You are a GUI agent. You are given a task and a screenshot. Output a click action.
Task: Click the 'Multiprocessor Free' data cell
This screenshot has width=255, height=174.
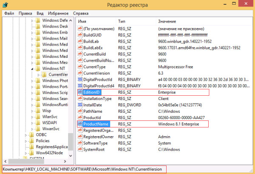(176, 67)
